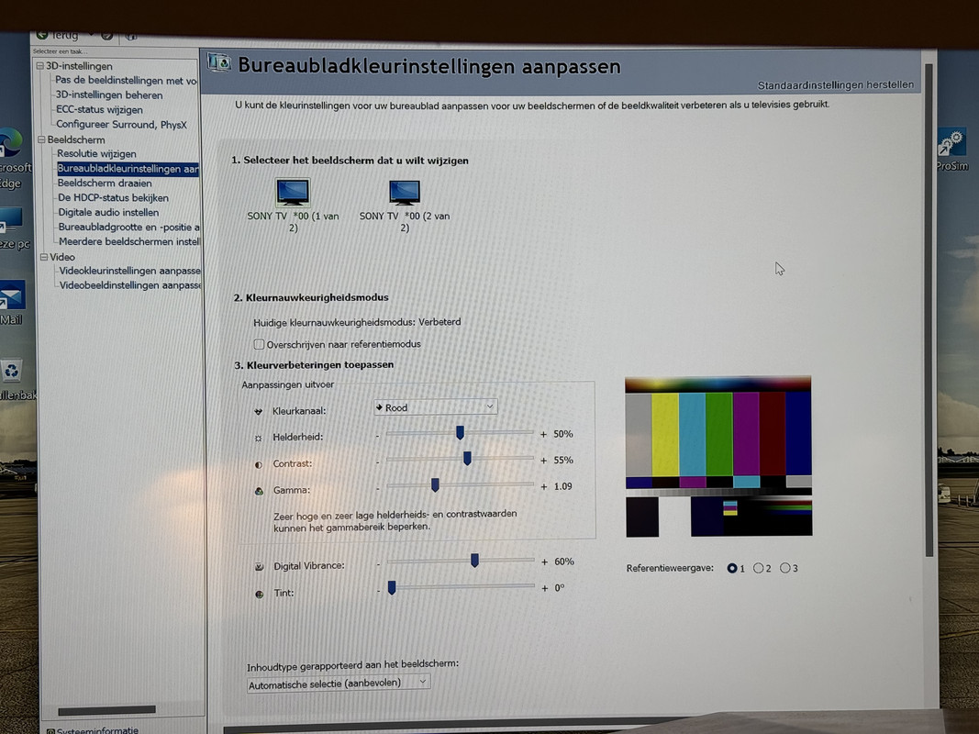Click the Digital Vibrance '60%' value
The height and width of the screenshot is (734, 979).
tap(564, 562)
